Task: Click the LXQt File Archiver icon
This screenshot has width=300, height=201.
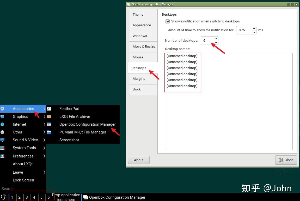Action: [49, 117]
